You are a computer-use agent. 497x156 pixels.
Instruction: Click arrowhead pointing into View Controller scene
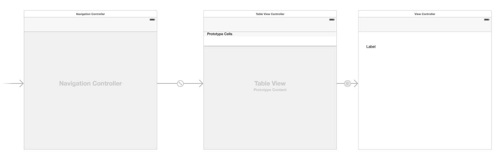click(356, 84)
